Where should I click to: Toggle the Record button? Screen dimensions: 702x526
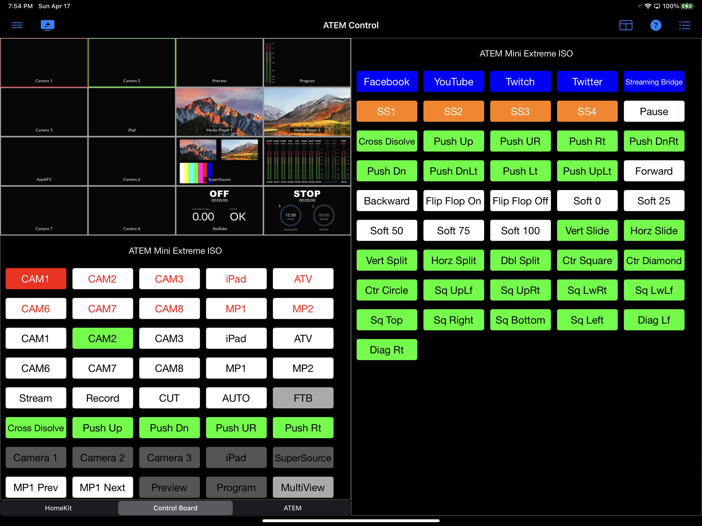tap(102, 398)
